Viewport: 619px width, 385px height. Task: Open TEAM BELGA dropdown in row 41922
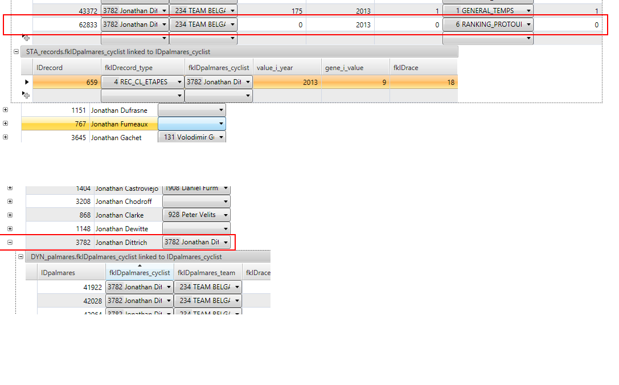(236, 287)
